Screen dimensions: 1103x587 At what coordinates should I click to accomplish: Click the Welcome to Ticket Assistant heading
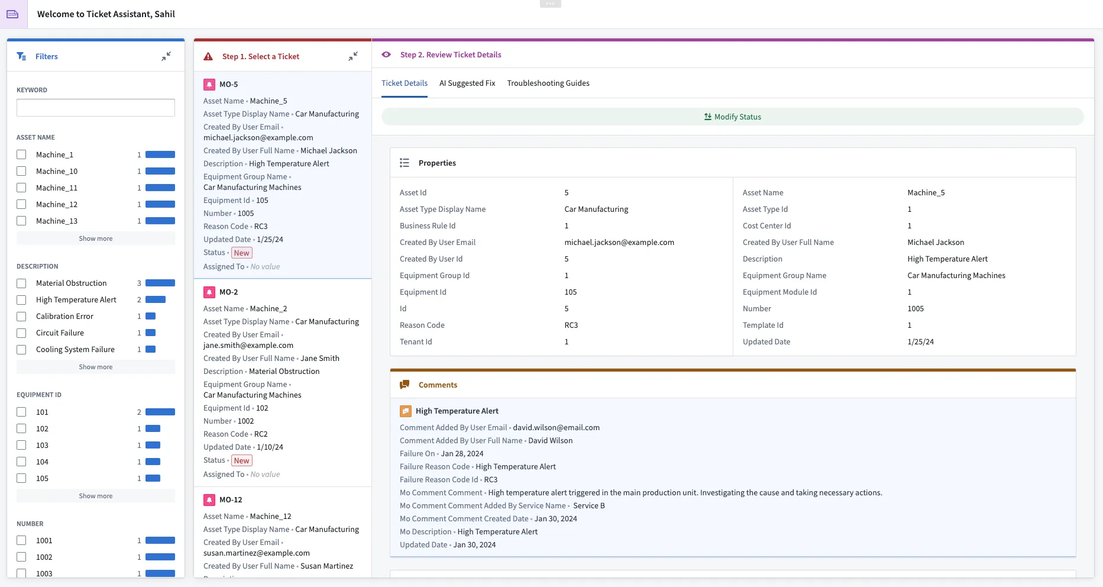106,14
